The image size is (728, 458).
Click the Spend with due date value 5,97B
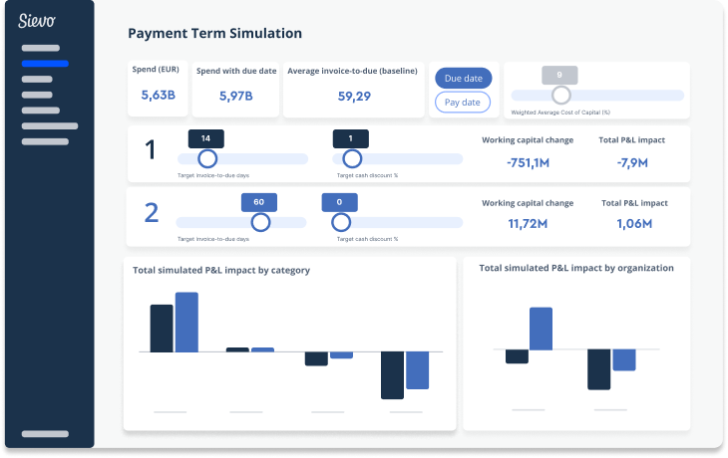(x=236, y=96)
